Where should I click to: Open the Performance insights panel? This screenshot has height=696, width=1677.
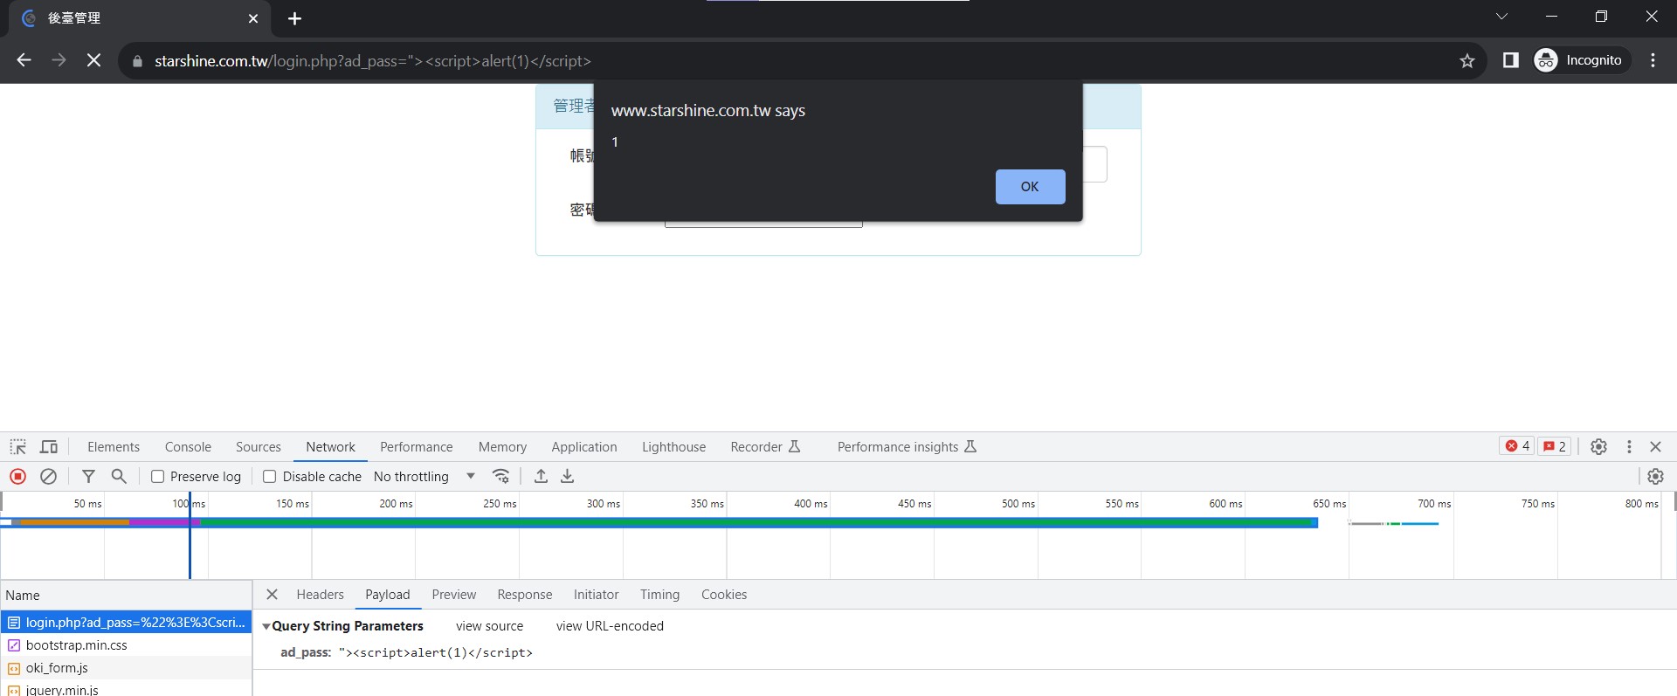907,447
